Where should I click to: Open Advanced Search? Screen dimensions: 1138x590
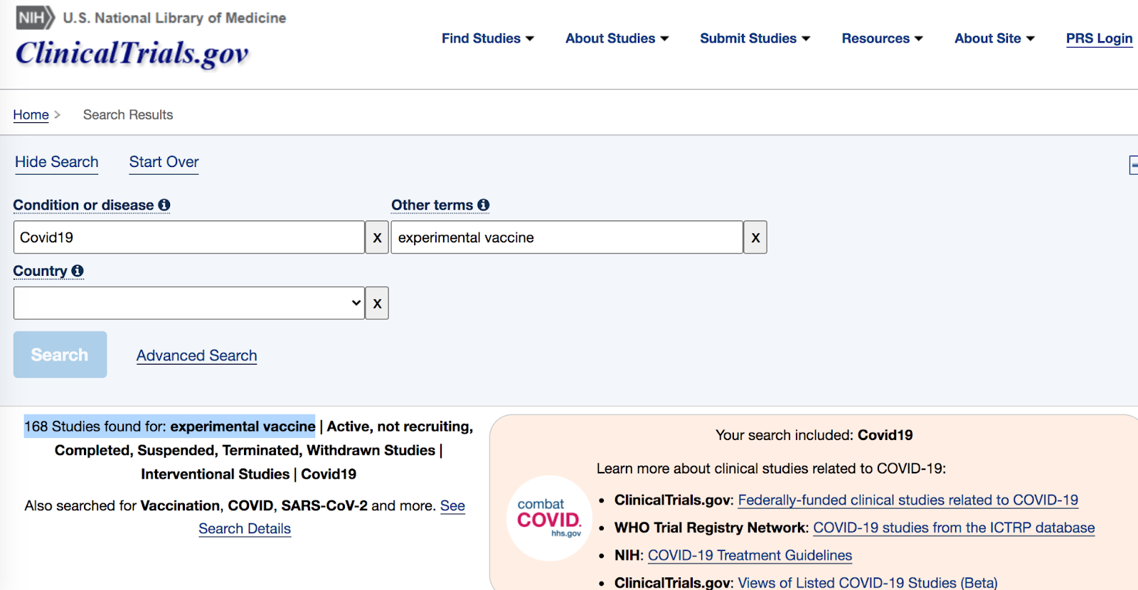click(197, 355)
